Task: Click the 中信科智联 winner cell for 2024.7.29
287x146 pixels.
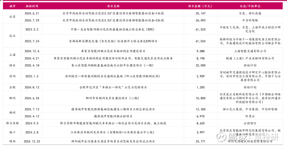Action: coord(250,20)
